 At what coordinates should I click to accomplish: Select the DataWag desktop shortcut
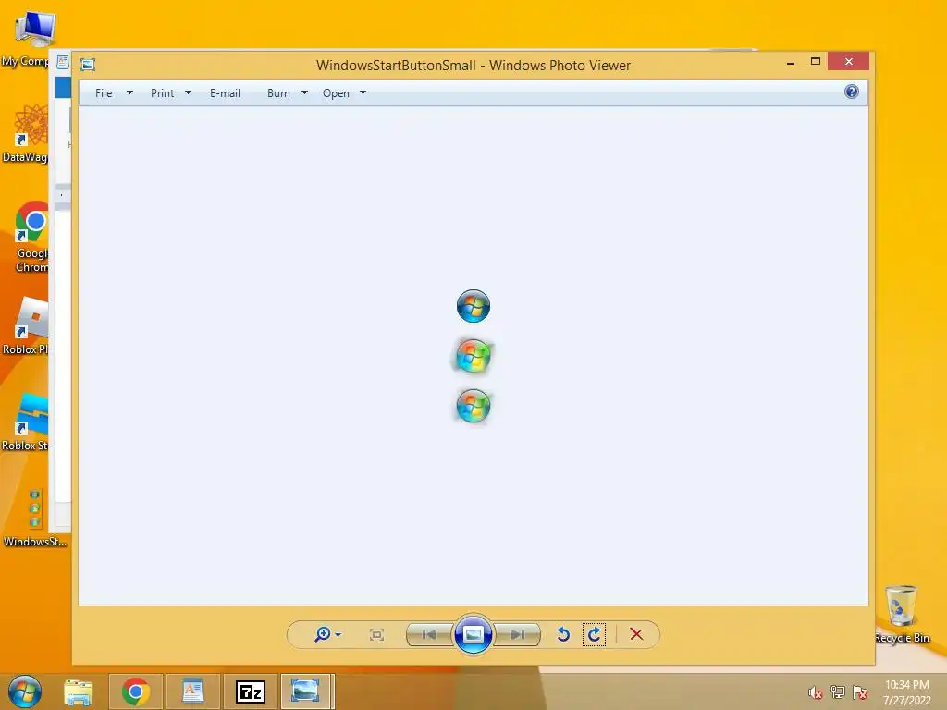(x=25, y=133)
